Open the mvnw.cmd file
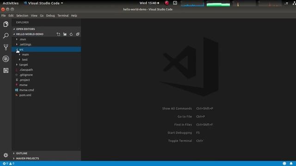 (46, 90)
